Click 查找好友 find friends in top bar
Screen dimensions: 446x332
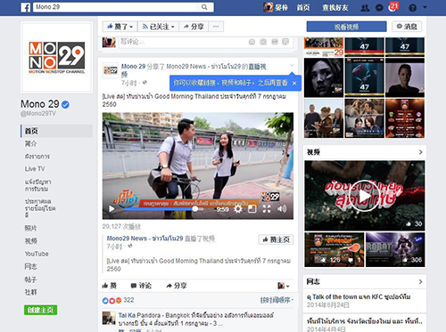point(335,8)
